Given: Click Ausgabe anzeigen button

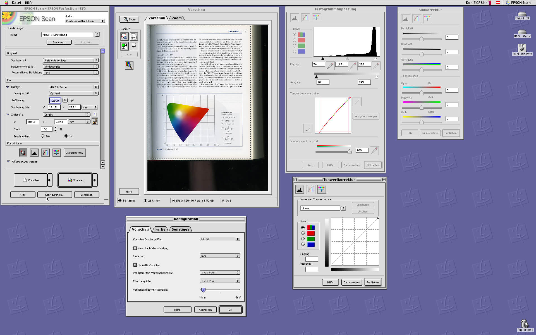Looking at the screenshot, I should click(x=366, y=116).
